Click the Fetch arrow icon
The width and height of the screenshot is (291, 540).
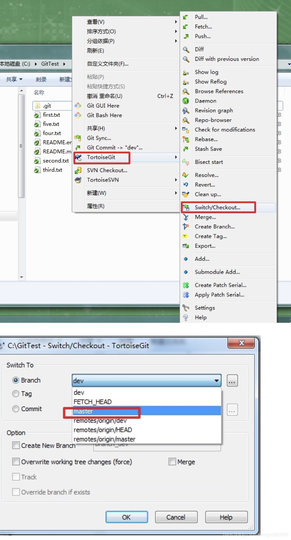[185, 27]
